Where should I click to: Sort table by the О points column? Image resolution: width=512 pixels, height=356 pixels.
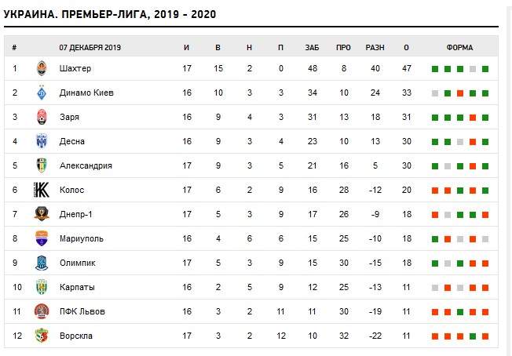coord(406,48)
